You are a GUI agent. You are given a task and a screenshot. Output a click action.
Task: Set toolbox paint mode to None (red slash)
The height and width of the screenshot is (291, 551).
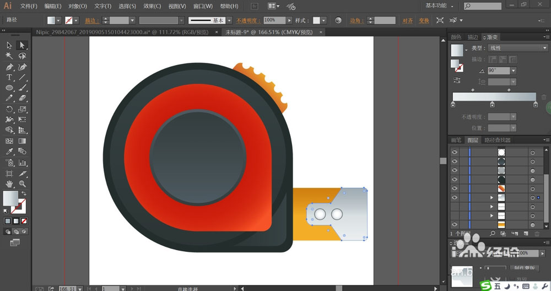[x=24, y=221]
